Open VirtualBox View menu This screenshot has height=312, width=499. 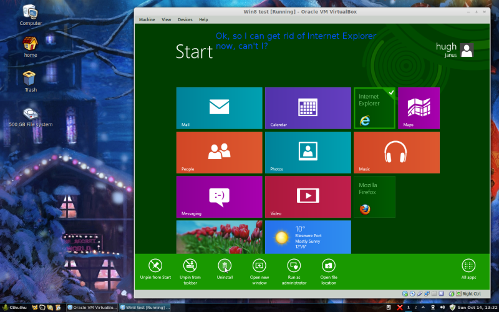166,19
